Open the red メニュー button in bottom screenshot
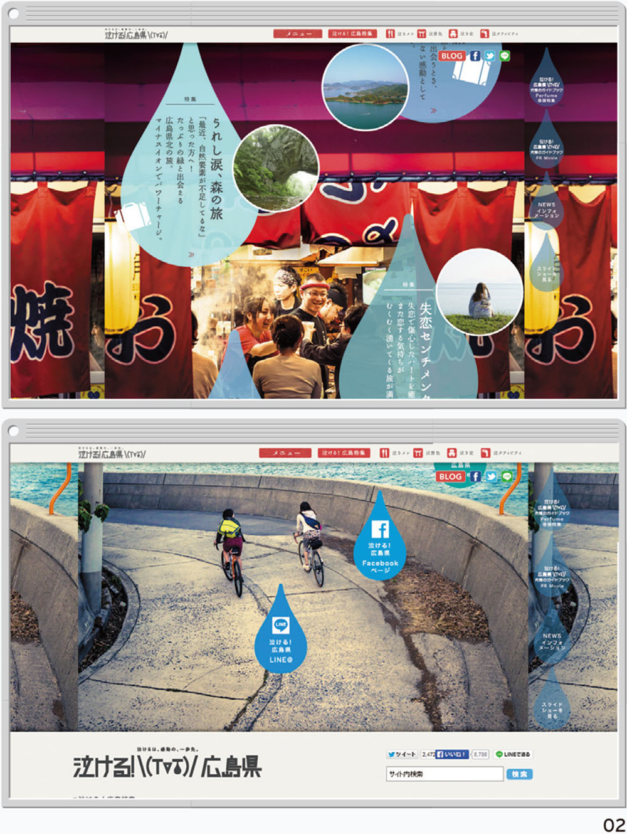The height and width of the screenshot is (834, 627). 285,452
